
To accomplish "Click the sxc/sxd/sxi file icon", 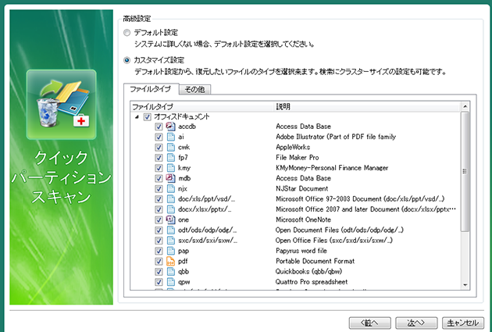I will (170, 241).
